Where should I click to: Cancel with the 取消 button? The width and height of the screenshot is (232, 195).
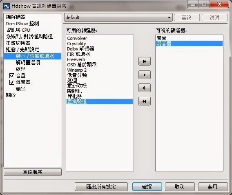point(180,186)
